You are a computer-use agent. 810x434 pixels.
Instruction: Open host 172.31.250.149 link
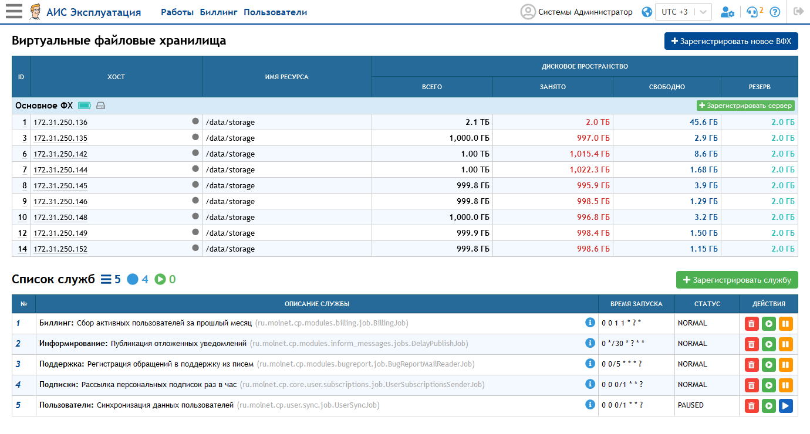pos(60,233)
